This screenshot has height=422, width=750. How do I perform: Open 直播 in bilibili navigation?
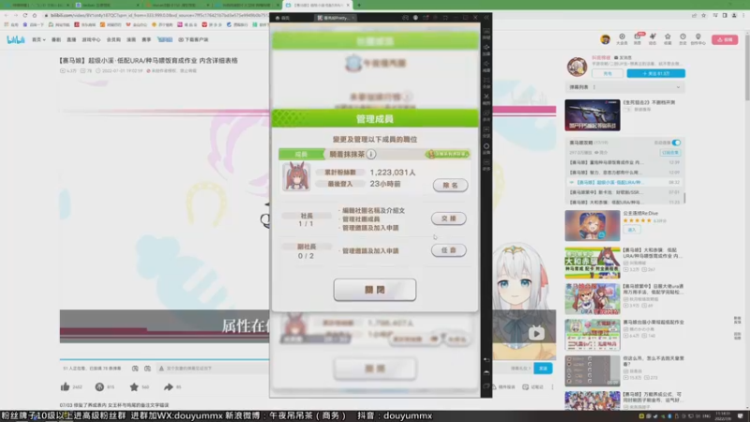pyautogui.click(x=71, y=39)
